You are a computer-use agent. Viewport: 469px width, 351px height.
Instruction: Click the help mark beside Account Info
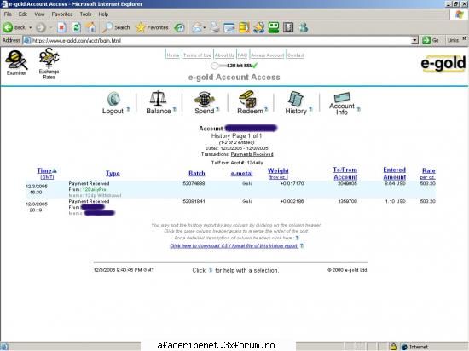click(359, 109)
